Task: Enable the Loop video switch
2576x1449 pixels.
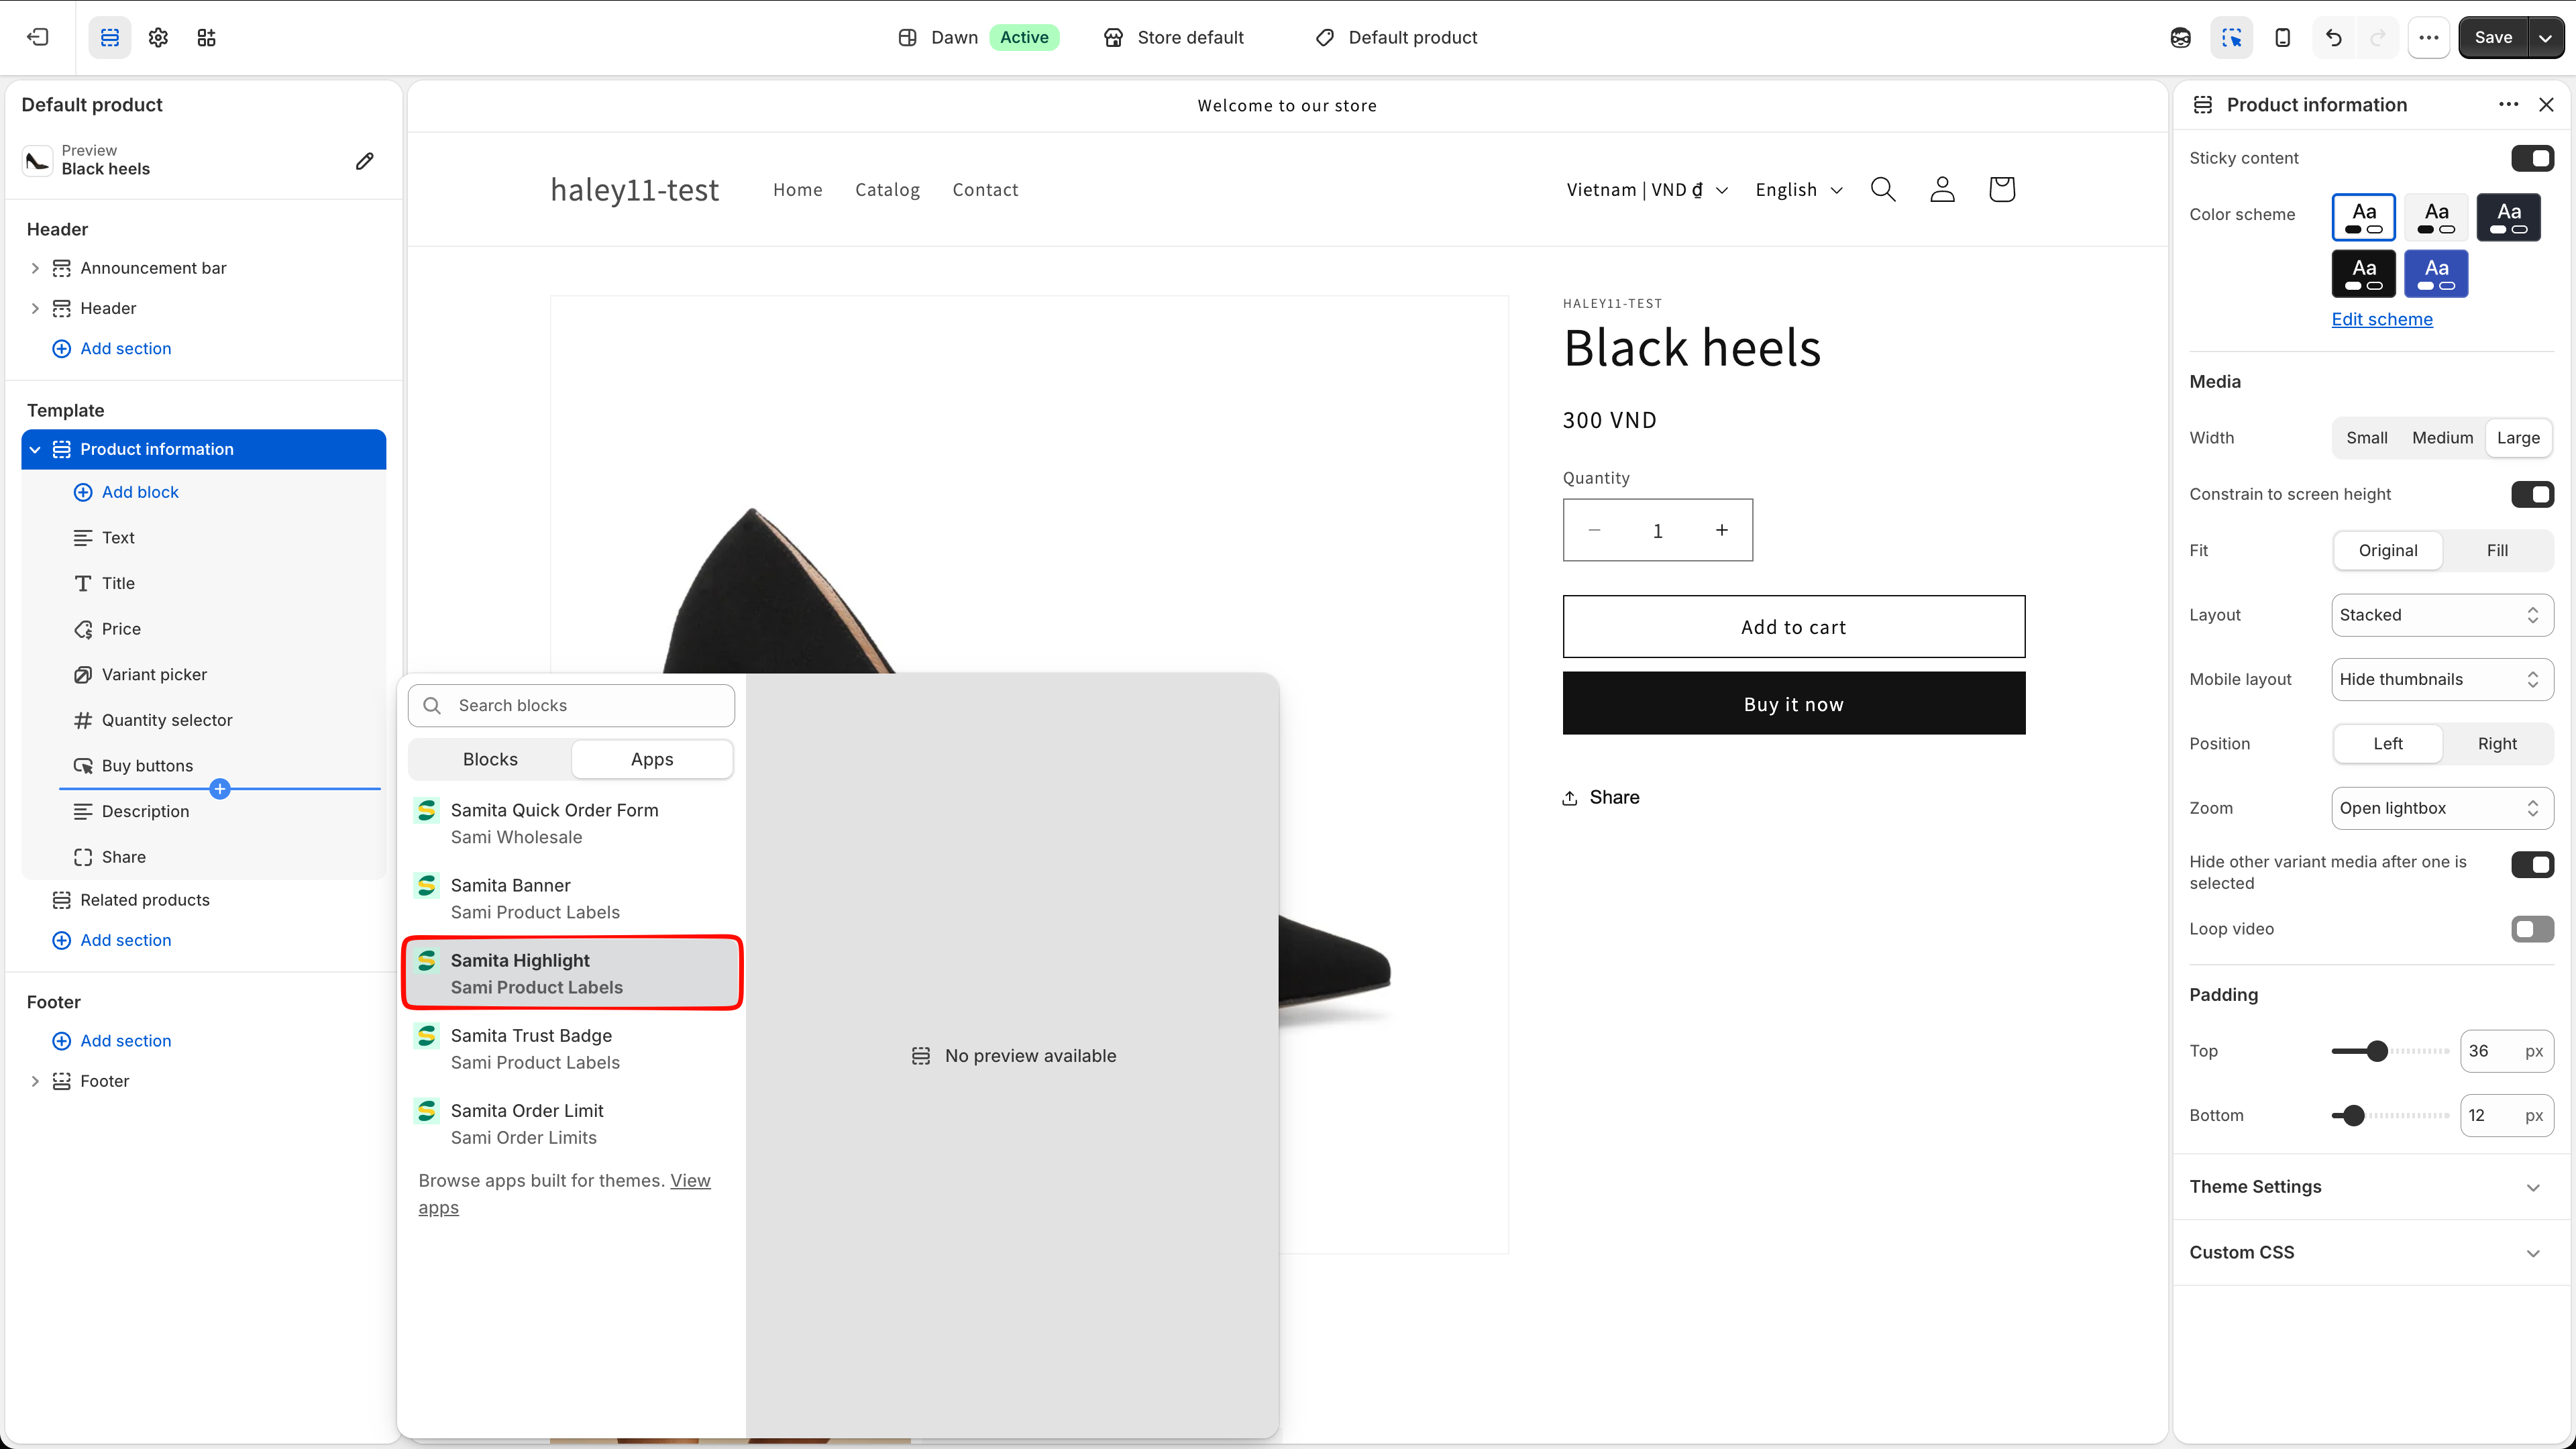Action: coord(2532,929)
